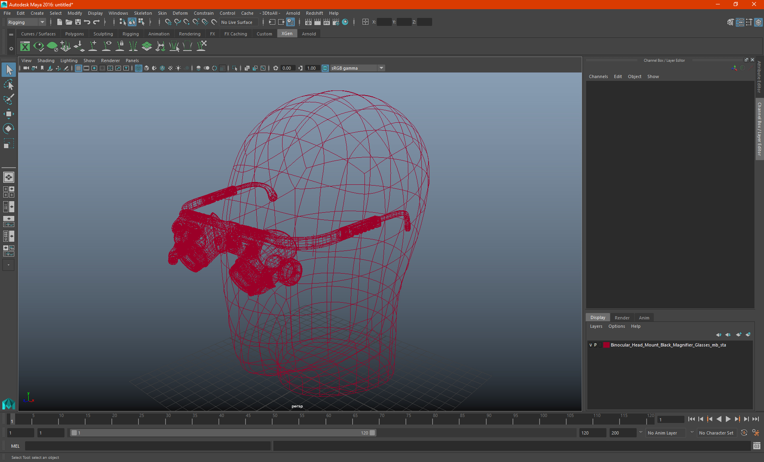Click the IPR render icon
764x462 pixels.
pos(327,22)
